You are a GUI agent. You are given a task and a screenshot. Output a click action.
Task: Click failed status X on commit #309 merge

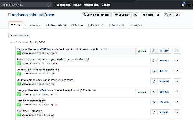click(x=56, y=53)
